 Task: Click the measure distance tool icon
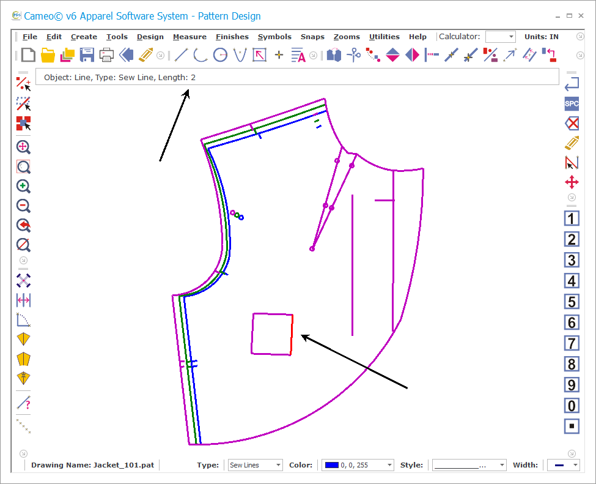23,300
